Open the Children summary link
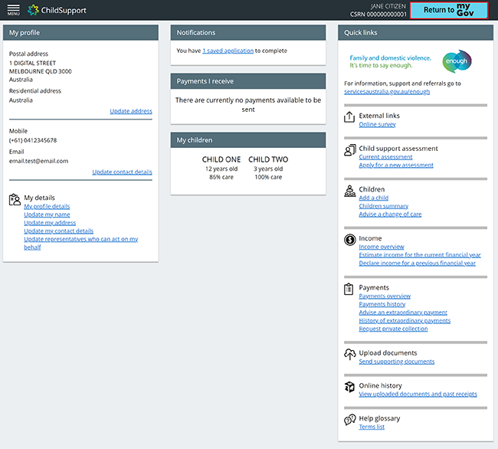The height and width of the screenshot is (449, 498). [384, 206]
